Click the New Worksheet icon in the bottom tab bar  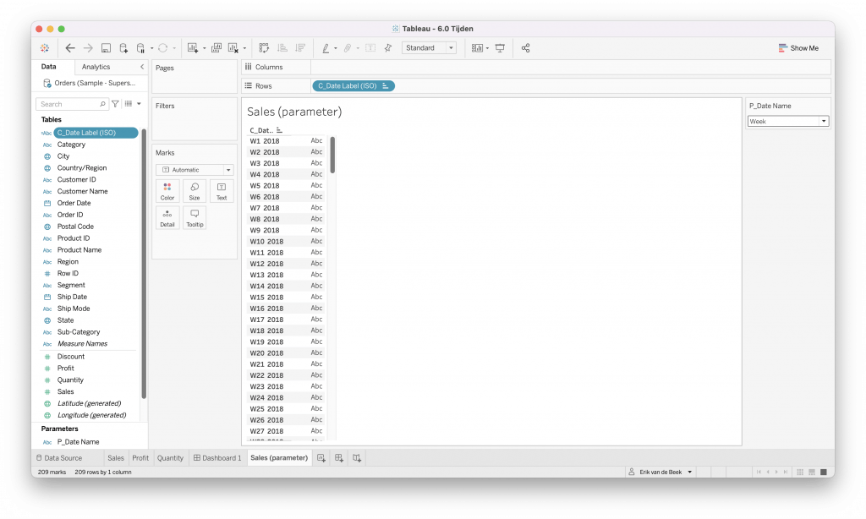click(x=321, y=458)
